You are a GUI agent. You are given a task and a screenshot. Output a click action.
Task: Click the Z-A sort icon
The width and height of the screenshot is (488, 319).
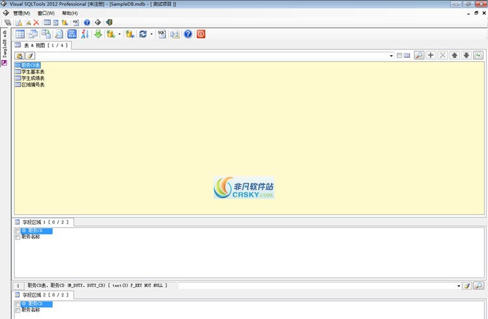(x=85, y=34)
